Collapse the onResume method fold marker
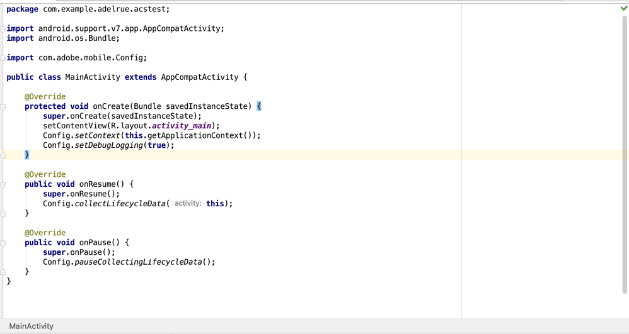The image size is (629, 334). point(3,185)
